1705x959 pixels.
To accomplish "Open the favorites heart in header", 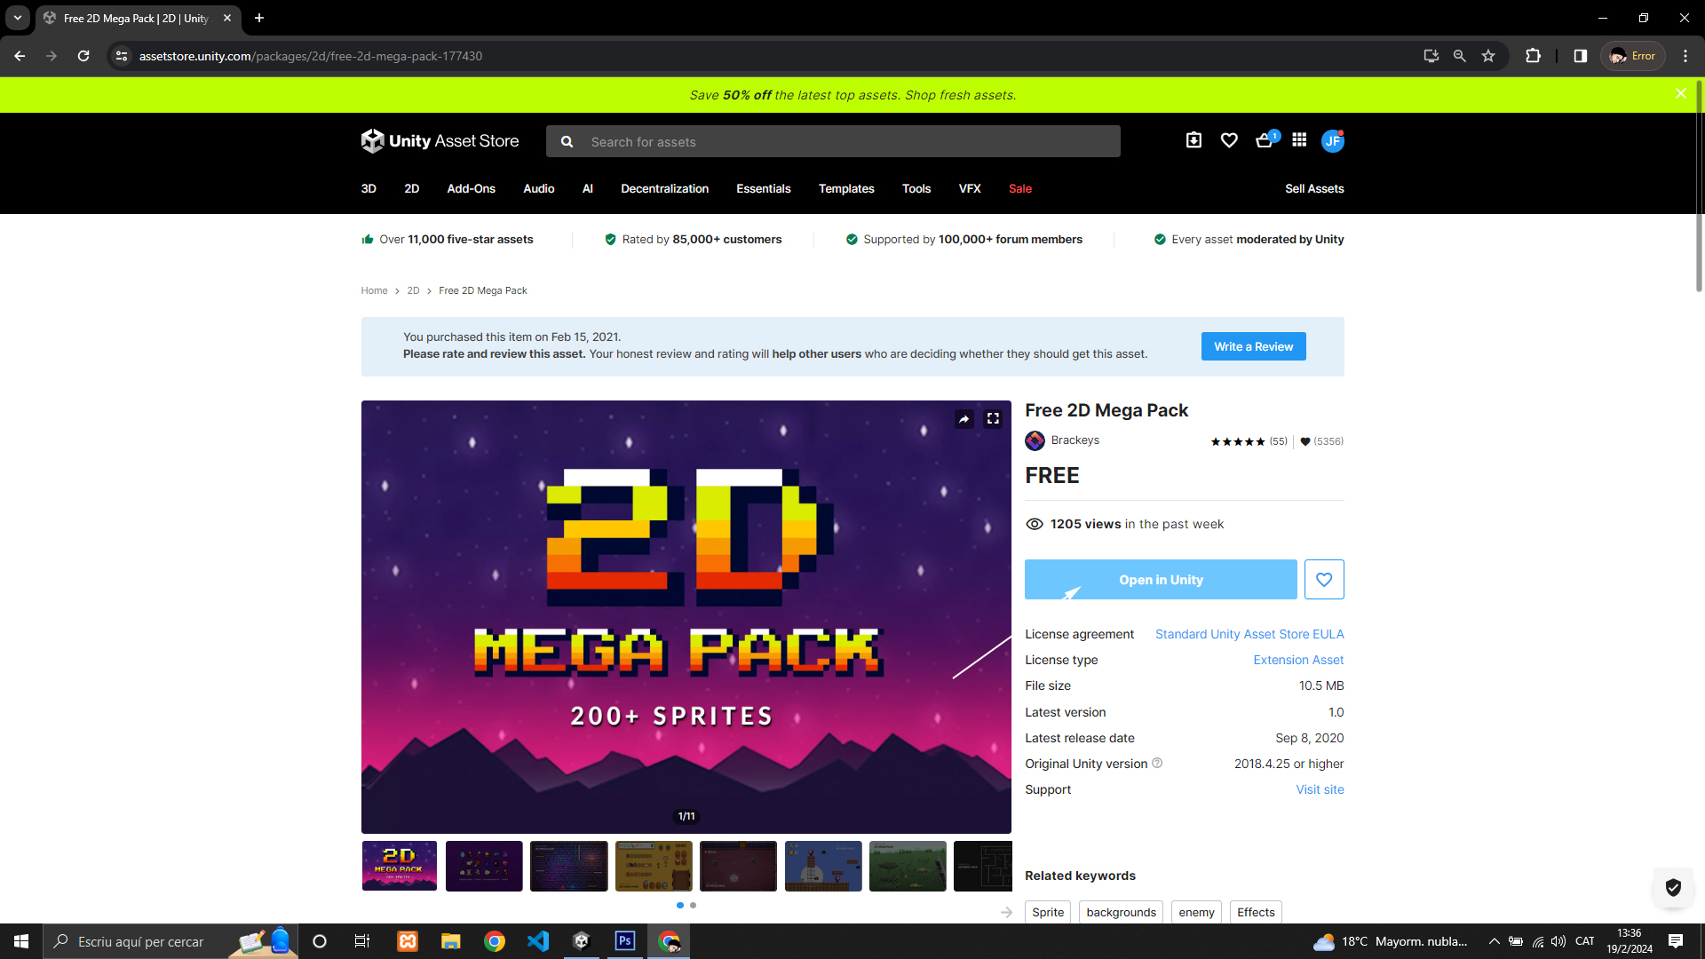I will [1229, 140].
